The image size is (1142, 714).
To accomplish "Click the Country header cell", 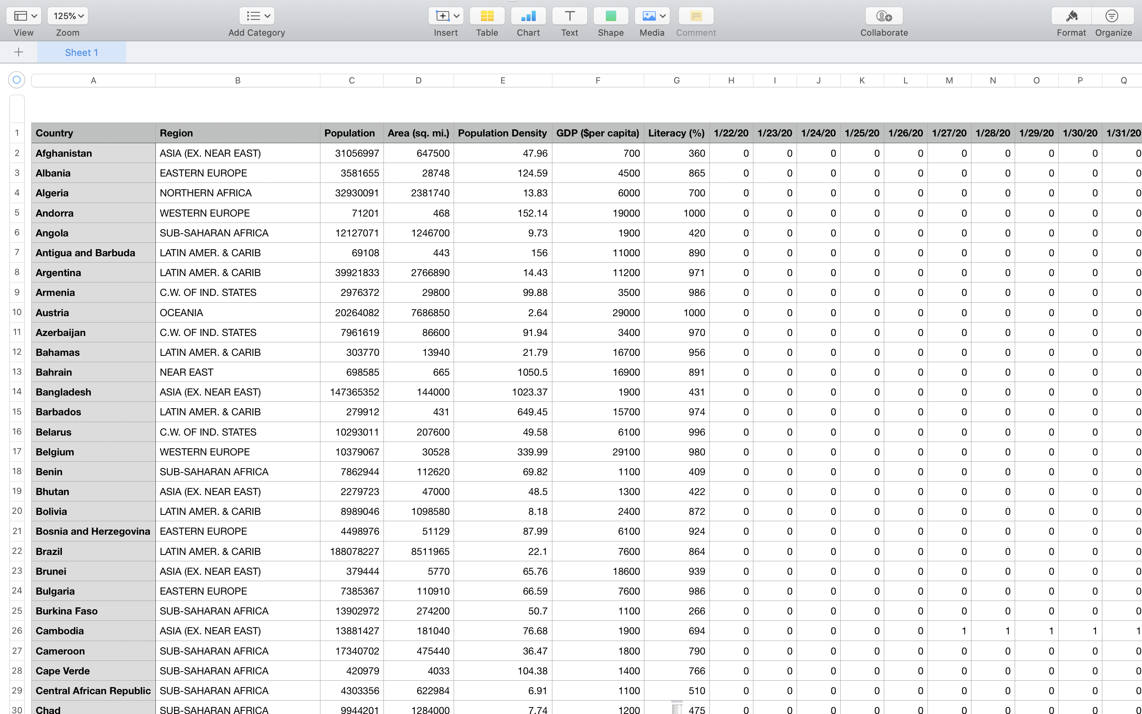I will click(x=94, y=133).
